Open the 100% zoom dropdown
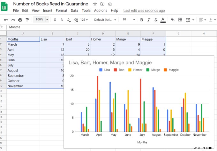217x151 pixels. tap(41, 19)
